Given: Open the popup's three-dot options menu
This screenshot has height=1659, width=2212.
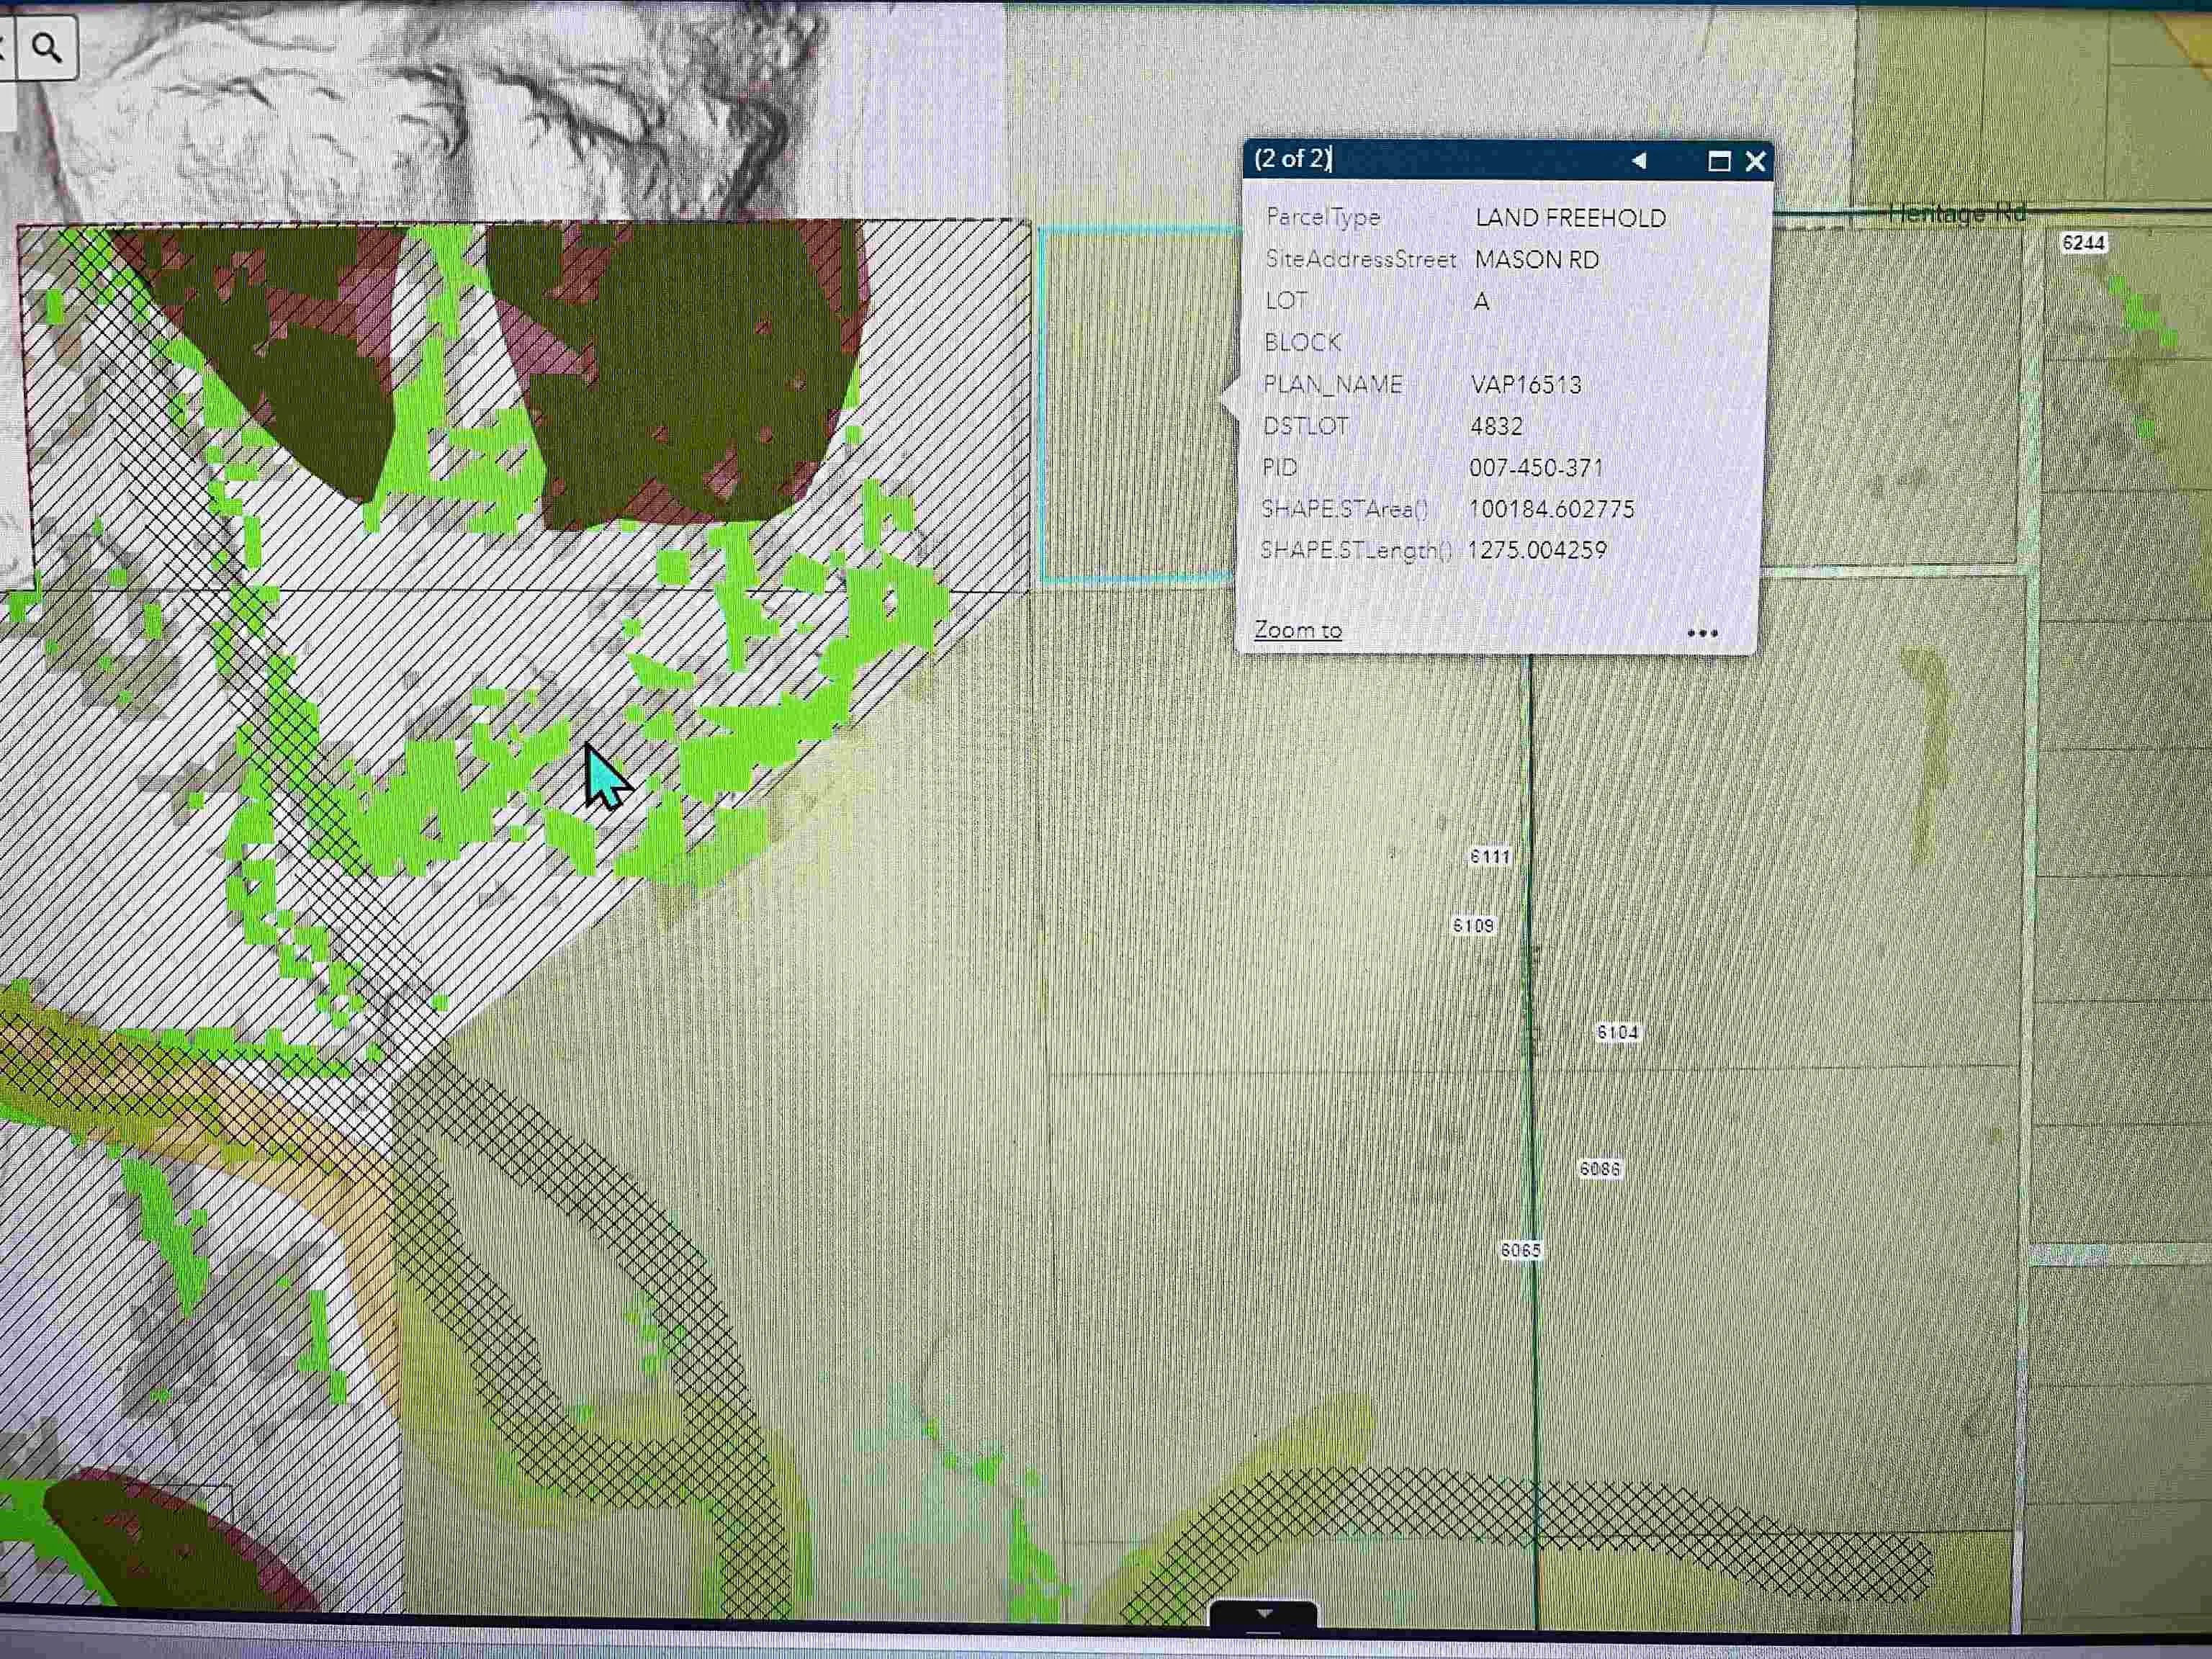Looking at the screenshot, I should click(1702, 633).
